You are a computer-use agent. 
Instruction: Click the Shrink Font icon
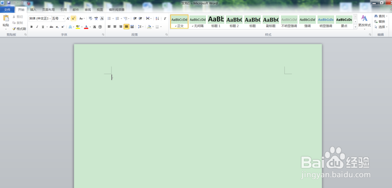(x=73, y=18)
